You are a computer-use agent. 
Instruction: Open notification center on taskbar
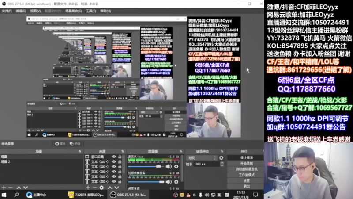point(255,195)
